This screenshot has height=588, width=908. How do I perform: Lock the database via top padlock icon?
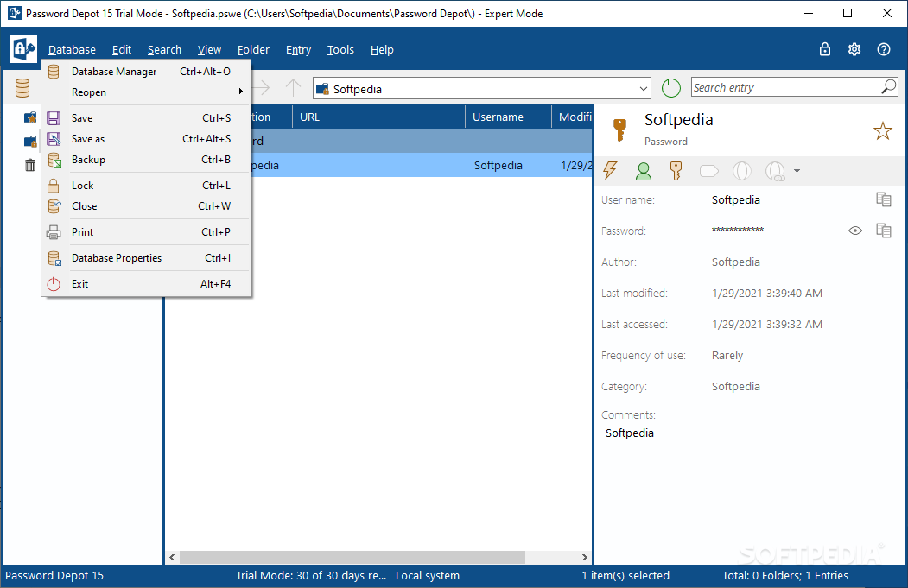tap(824, 49)
